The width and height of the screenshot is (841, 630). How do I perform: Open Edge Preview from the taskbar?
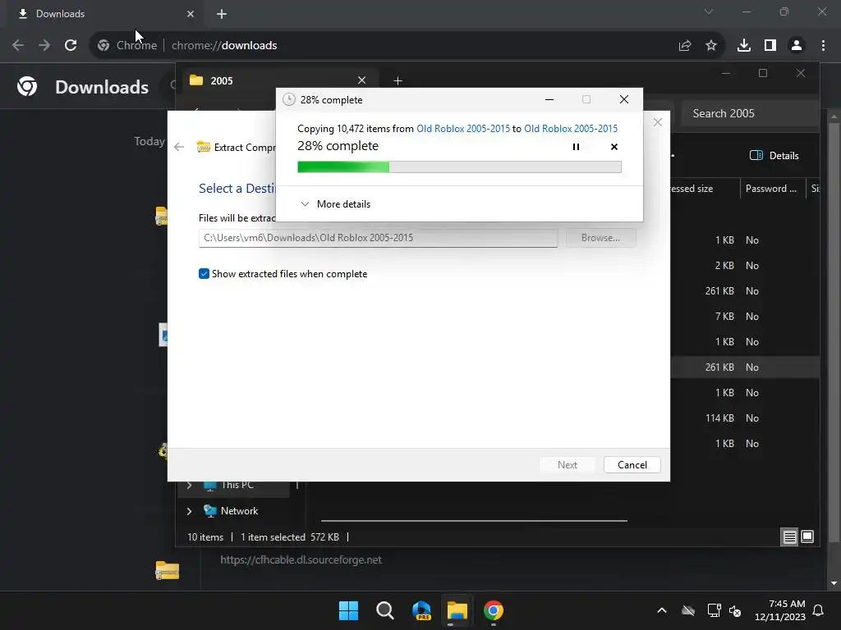click(421, 610)
